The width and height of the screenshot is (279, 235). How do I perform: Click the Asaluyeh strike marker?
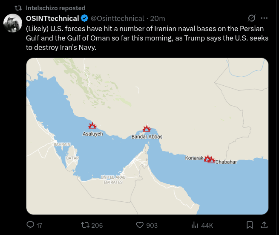(x=92, y=126)
